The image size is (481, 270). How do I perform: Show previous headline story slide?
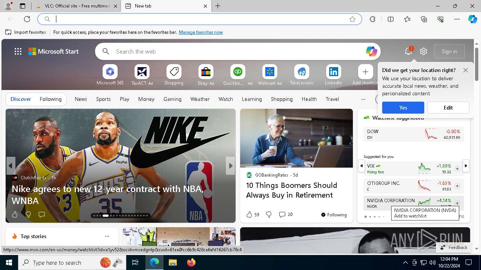[x=11, y=166]
